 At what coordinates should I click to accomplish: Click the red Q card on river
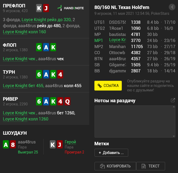coord(67,101)
